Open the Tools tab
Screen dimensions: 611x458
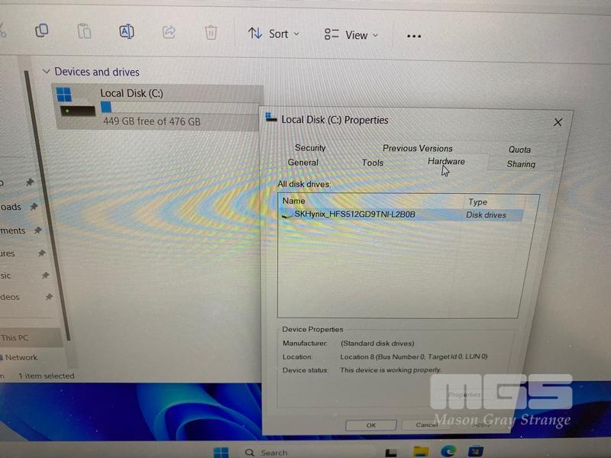pos(373,163)
